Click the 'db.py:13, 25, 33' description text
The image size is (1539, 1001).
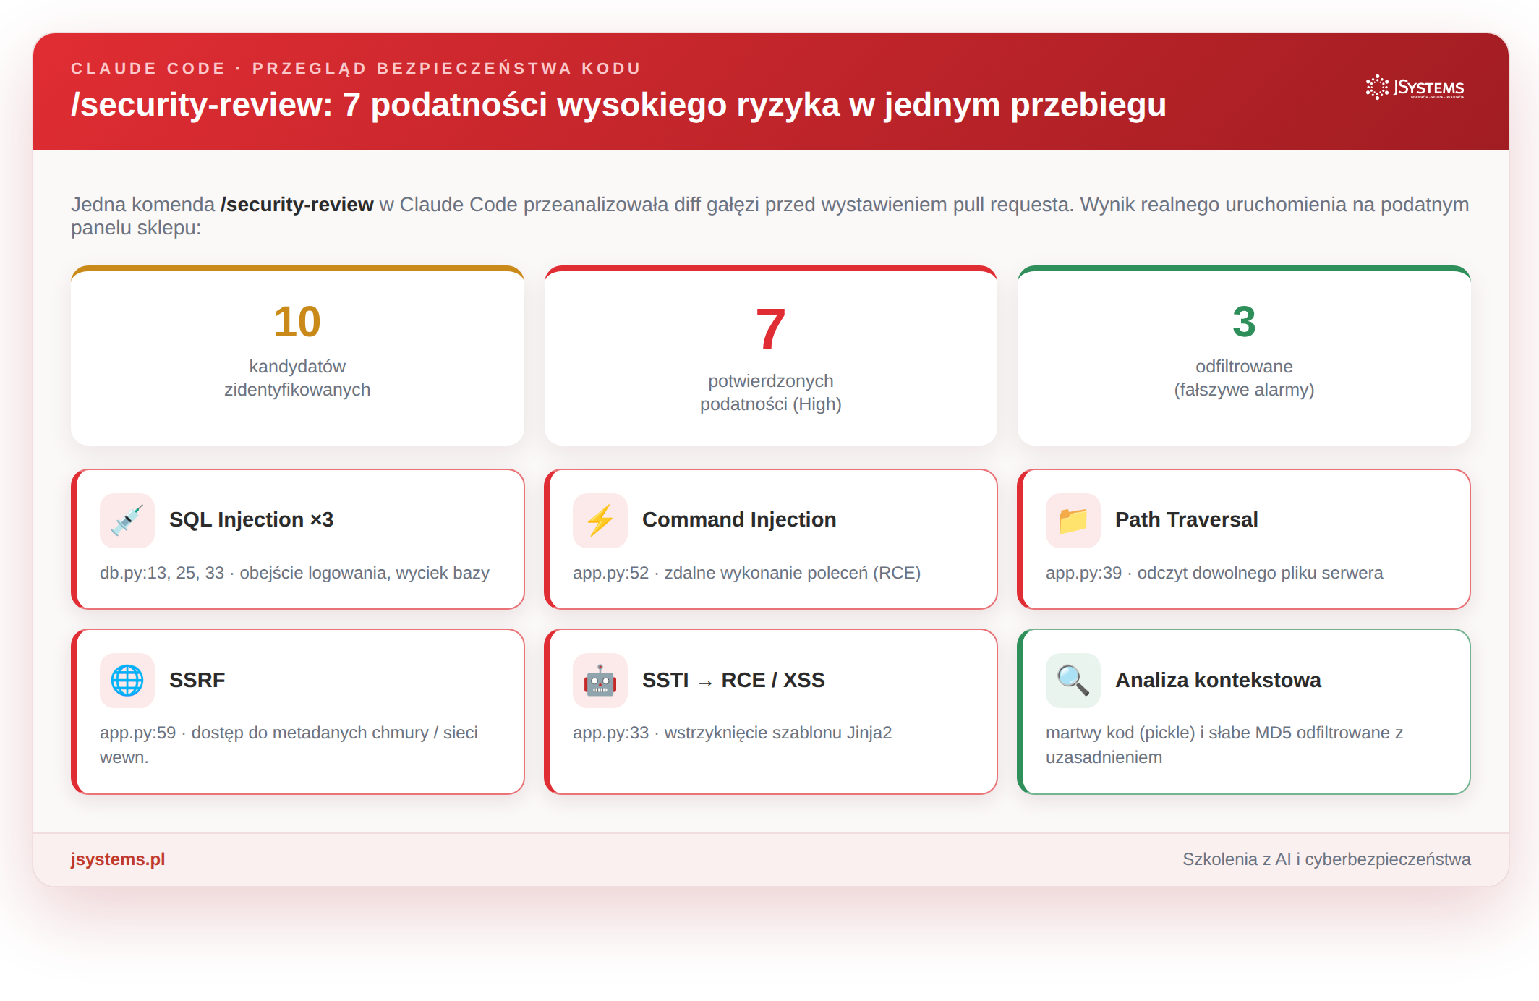point(294,574)
